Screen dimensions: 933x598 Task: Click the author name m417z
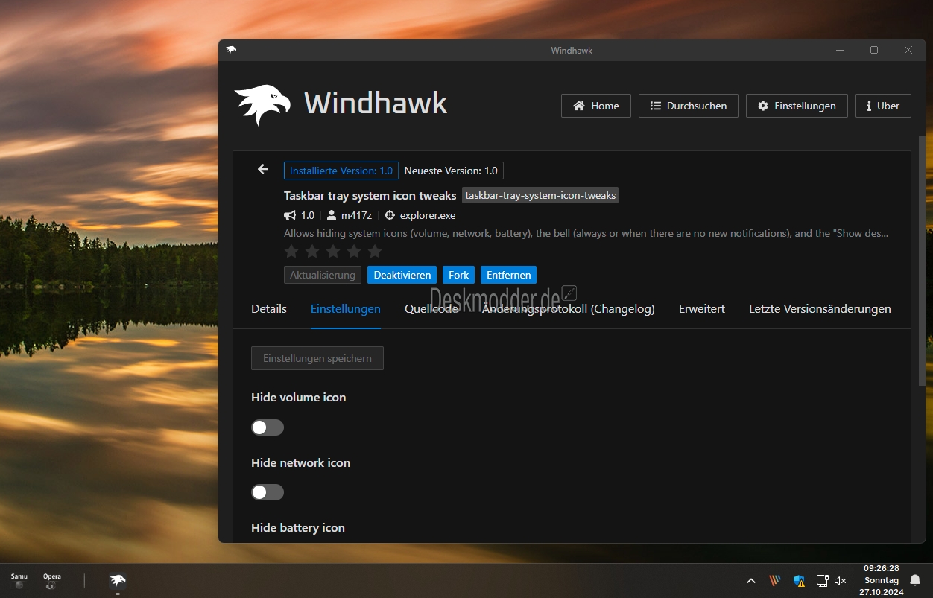tap(356, 215)
